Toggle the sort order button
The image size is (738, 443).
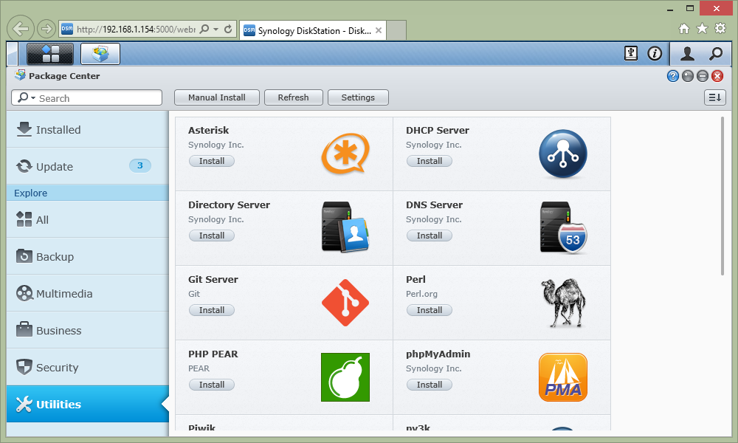click(x=715, y=97)
